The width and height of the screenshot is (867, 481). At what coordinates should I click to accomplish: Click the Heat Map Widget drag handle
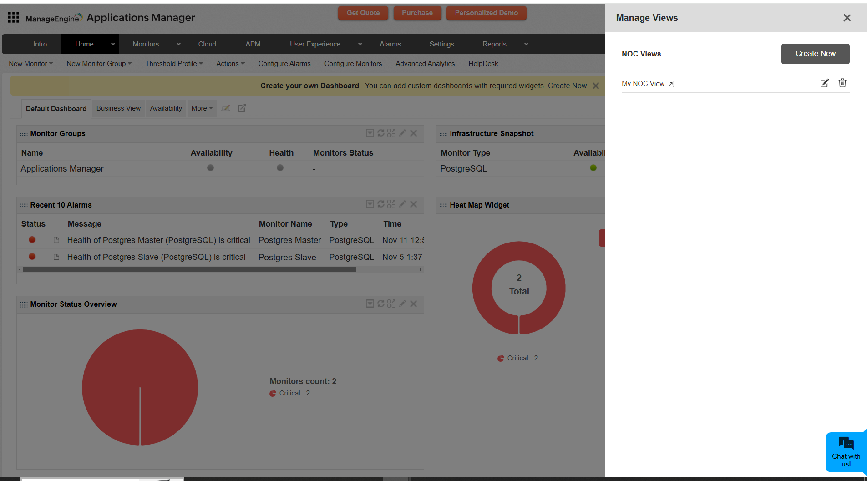coord(444,206)
